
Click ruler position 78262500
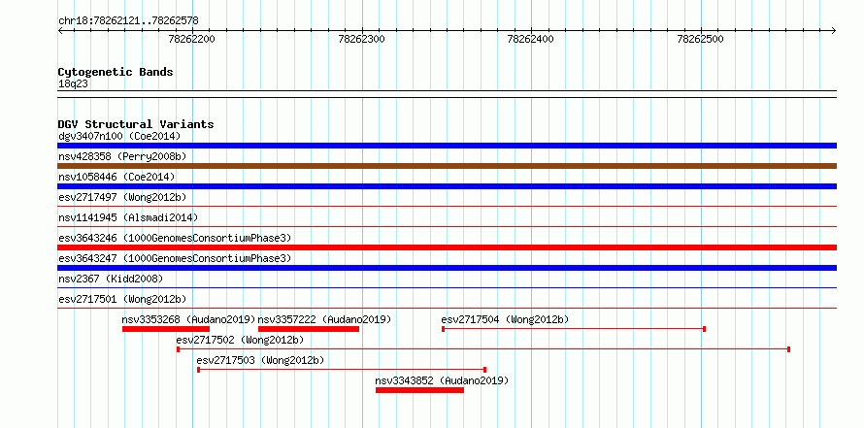[700, 39]
